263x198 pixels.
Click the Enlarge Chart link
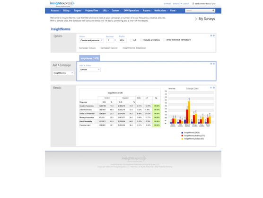pyautogui.click(x=193, y=89)
